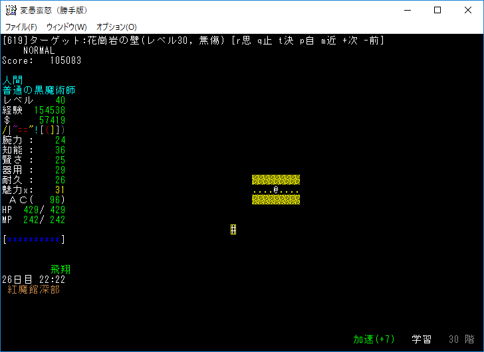Click the 紅魔館深部 location name
484x352 pixels.
click(x=34, y=290)
